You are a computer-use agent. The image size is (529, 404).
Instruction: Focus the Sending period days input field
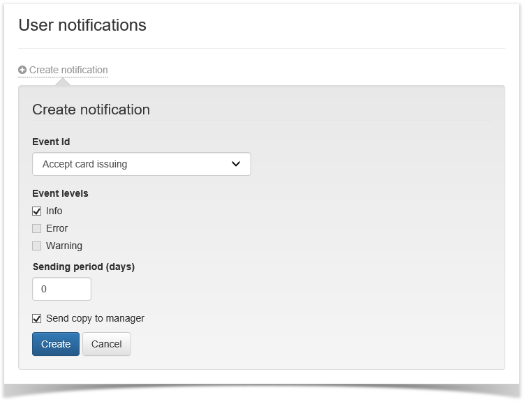click(61, 289)
